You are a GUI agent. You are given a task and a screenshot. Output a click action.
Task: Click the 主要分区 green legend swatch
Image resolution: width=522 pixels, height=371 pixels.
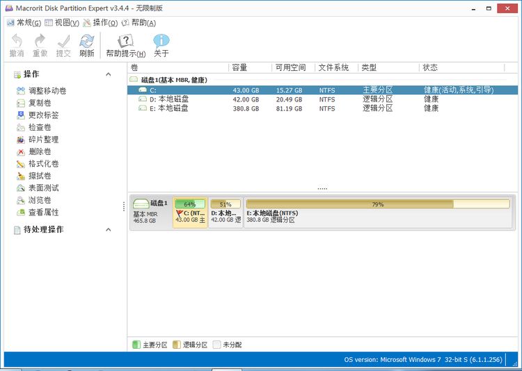click(x=136, y=345)
